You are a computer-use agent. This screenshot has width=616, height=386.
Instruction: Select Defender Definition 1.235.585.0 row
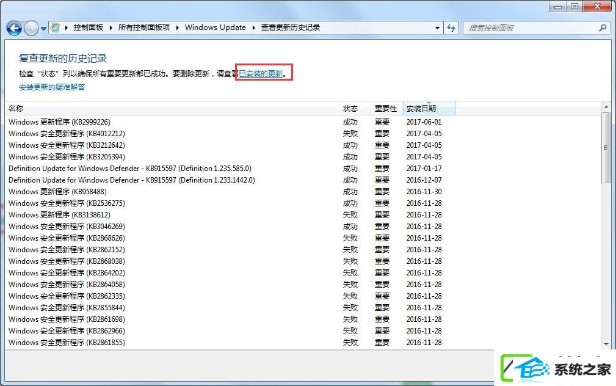coord(303,168)
